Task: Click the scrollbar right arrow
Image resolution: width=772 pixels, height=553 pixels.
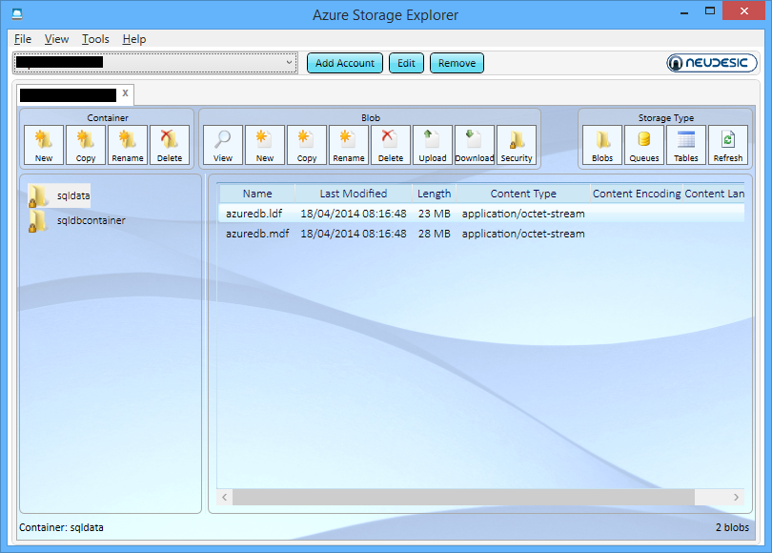Action: (x=736, y=497)
